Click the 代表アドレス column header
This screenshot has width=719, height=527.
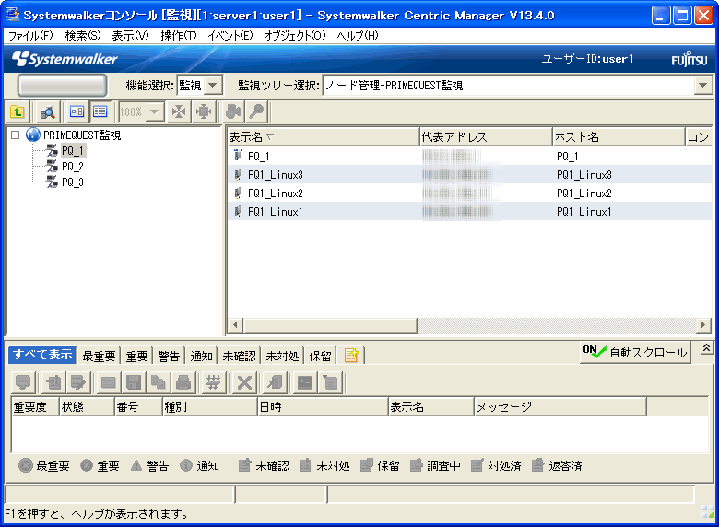[486, 136]
